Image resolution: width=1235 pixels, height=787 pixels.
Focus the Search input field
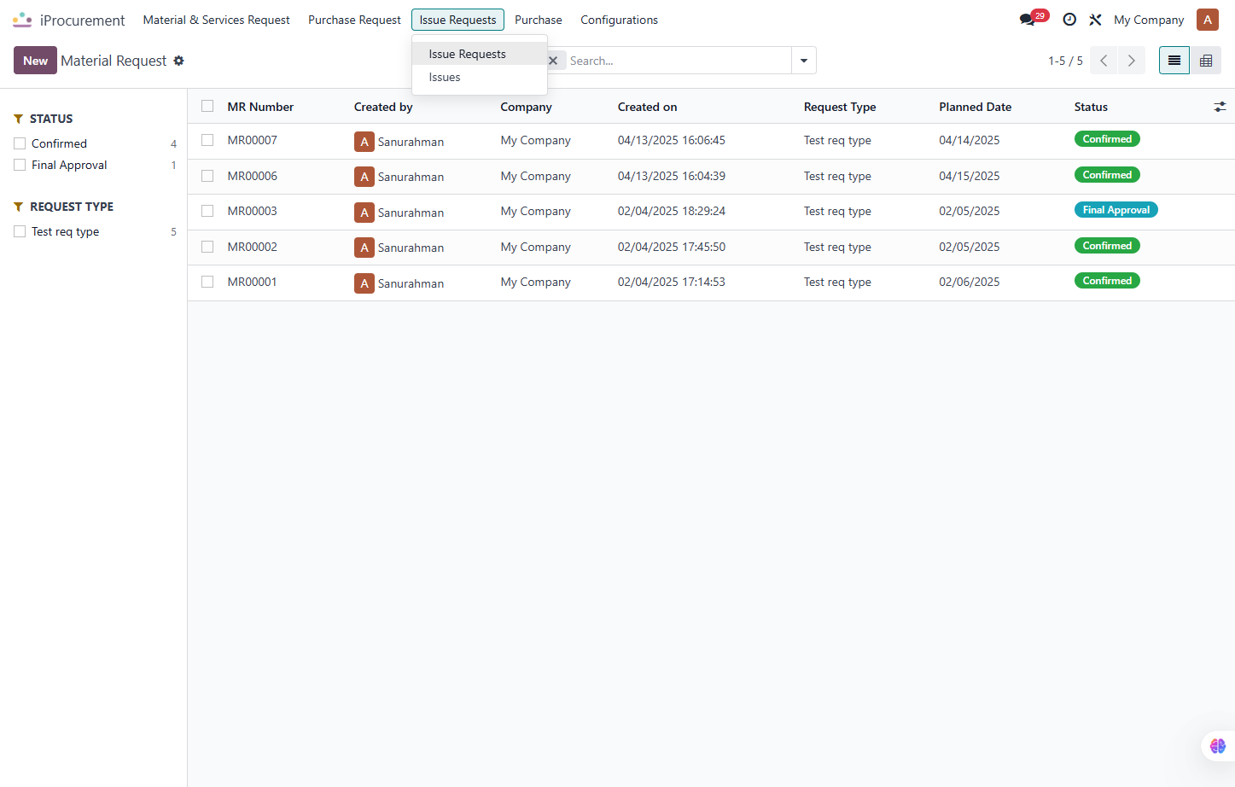click(x=679, y=61)
